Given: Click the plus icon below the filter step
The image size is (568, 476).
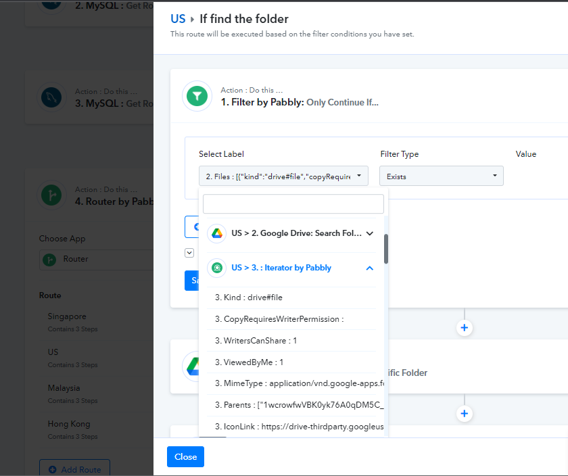Looking at the screenshot, I should tap(465, 328).
